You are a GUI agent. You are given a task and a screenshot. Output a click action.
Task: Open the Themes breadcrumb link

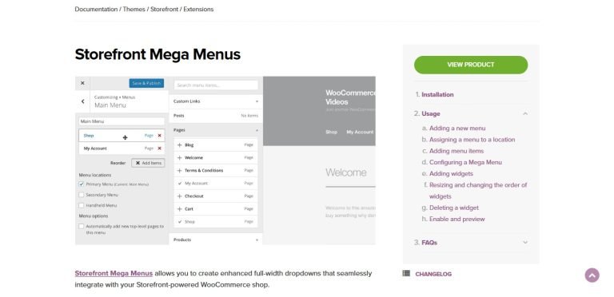tap(134, 10)
